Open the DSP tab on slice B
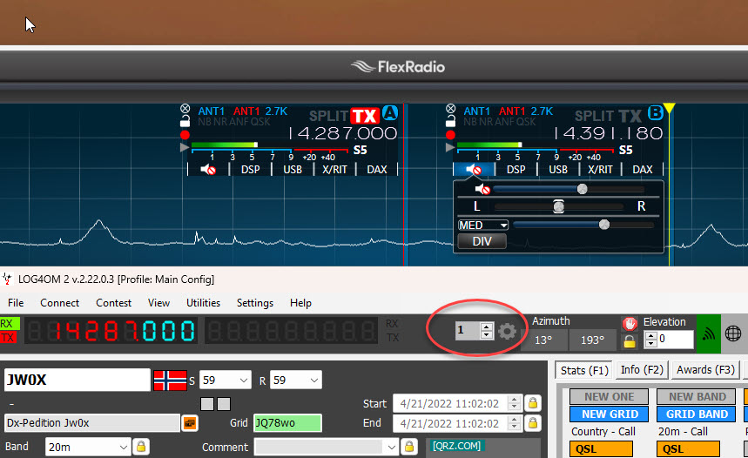Screen dimensions: 748x458 coord(516,170)
